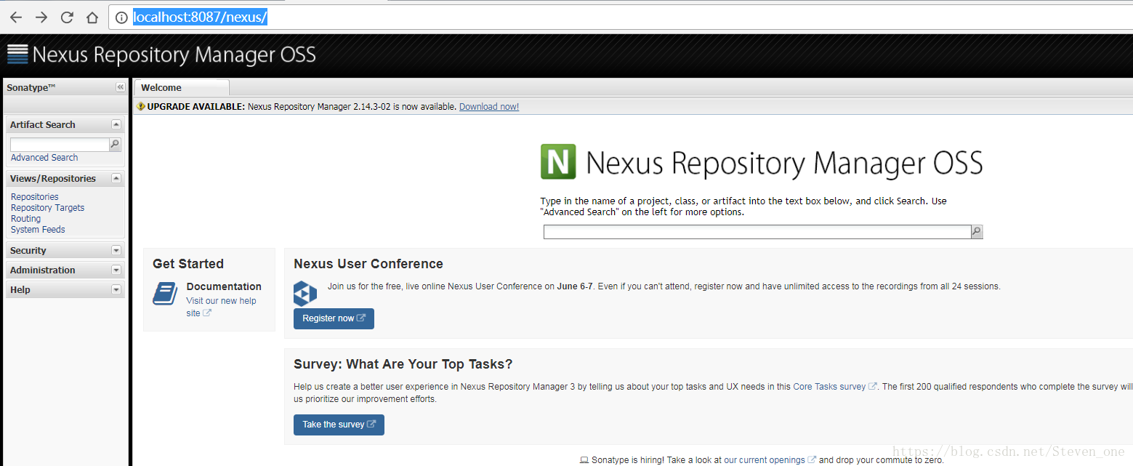This screenshot has height=466, width=1133.
Task: Click the Register now button
Action: pos(334,318)
